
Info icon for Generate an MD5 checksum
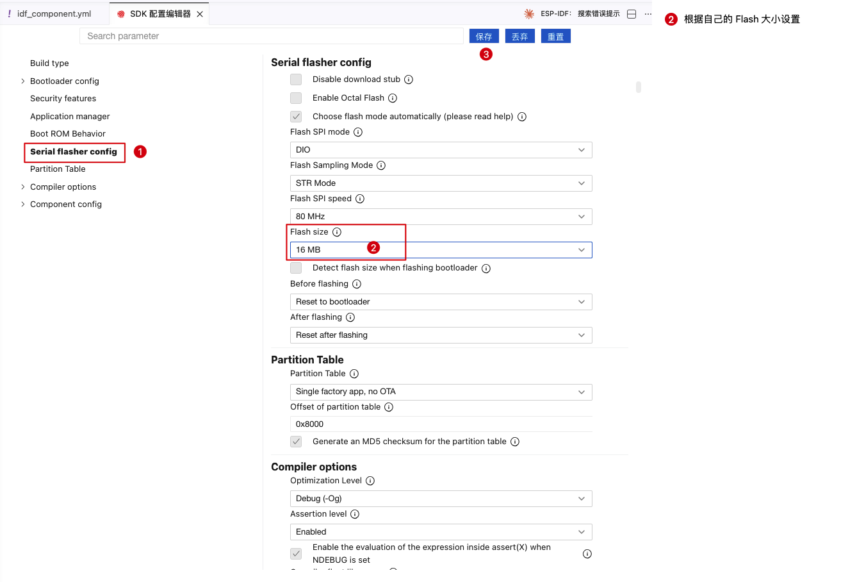click(515, 442)
